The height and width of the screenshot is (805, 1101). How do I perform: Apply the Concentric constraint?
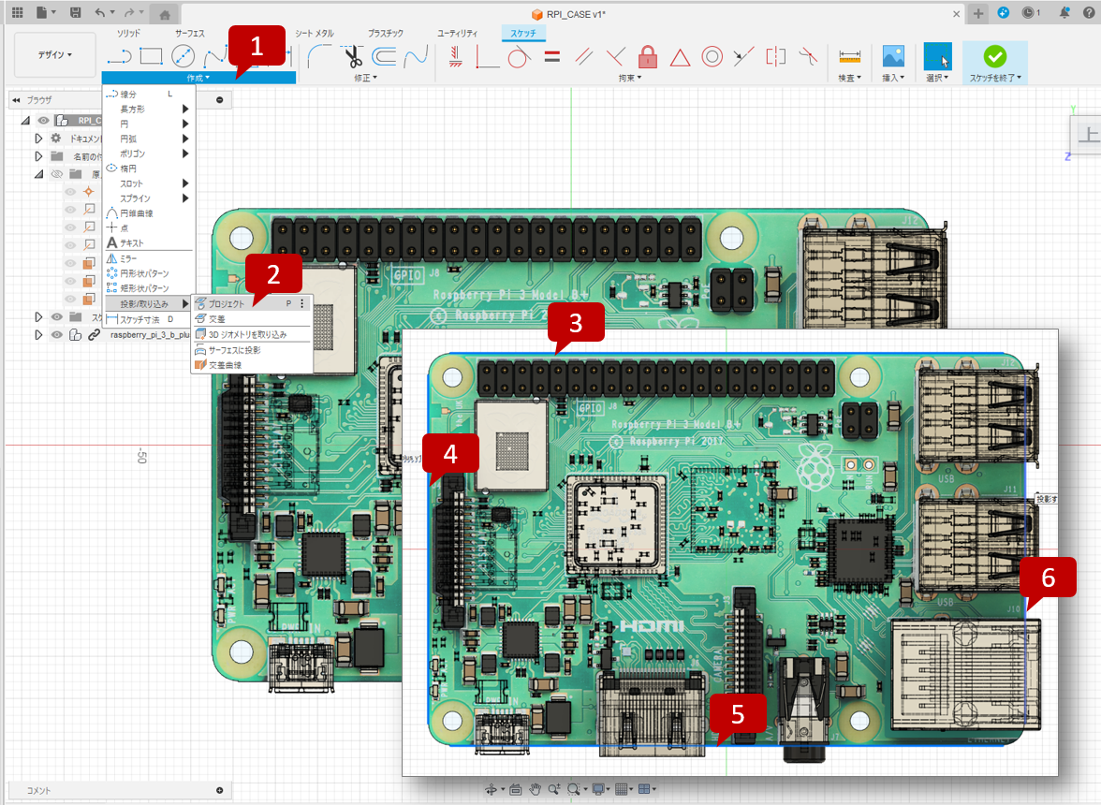[x=712, y=56]
